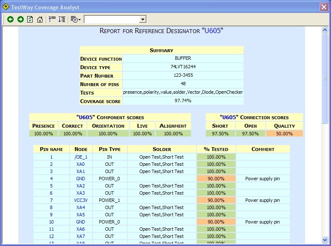Click the XA0 node link
Viewport: 331px width, 246px height.
point(81,164)
